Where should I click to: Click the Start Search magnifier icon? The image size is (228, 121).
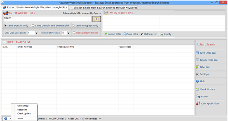[197, 44]
